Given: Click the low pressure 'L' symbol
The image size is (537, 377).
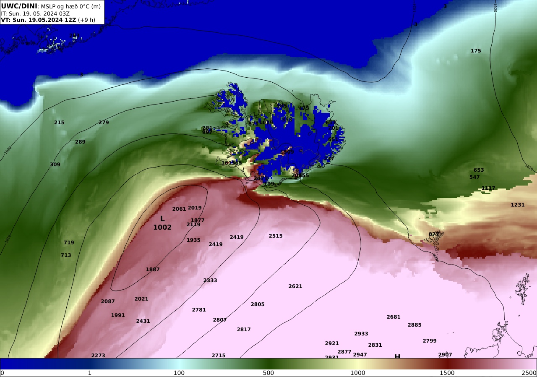Looking at the screenshot, I should point(162,219).
